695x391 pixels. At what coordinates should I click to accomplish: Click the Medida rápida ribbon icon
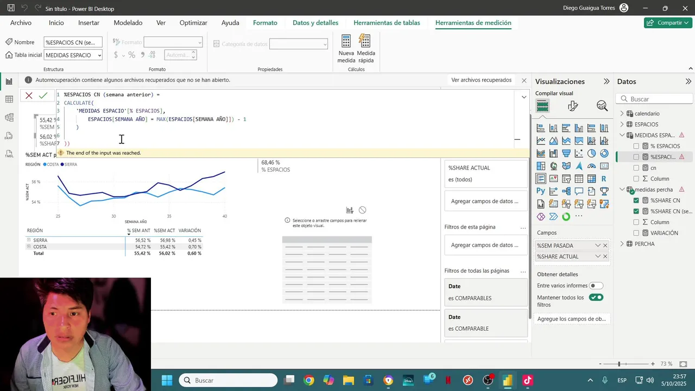click(x=366, y=49)
